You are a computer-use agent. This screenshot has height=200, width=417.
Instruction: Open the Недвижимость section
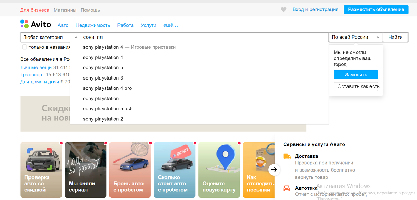pos(93,25)
